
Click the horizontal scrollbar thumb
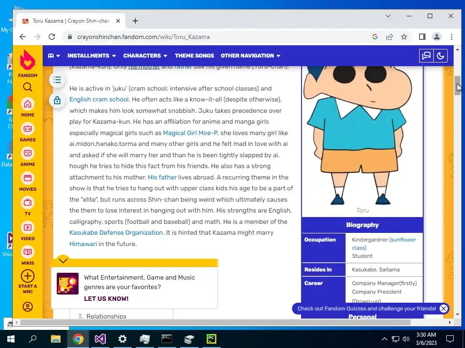point(215,322)
